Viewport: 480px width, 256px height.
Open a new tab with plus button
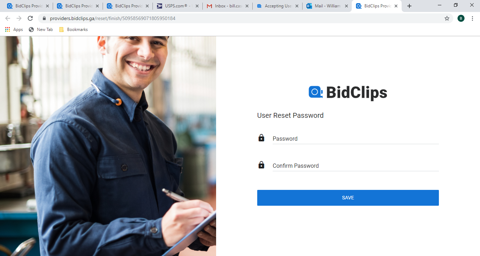pyautogui.click(x=409, y=6)
